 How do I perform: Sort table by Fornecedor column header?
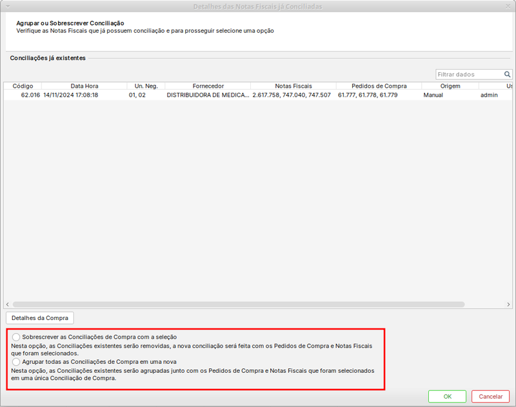(208, 86)
